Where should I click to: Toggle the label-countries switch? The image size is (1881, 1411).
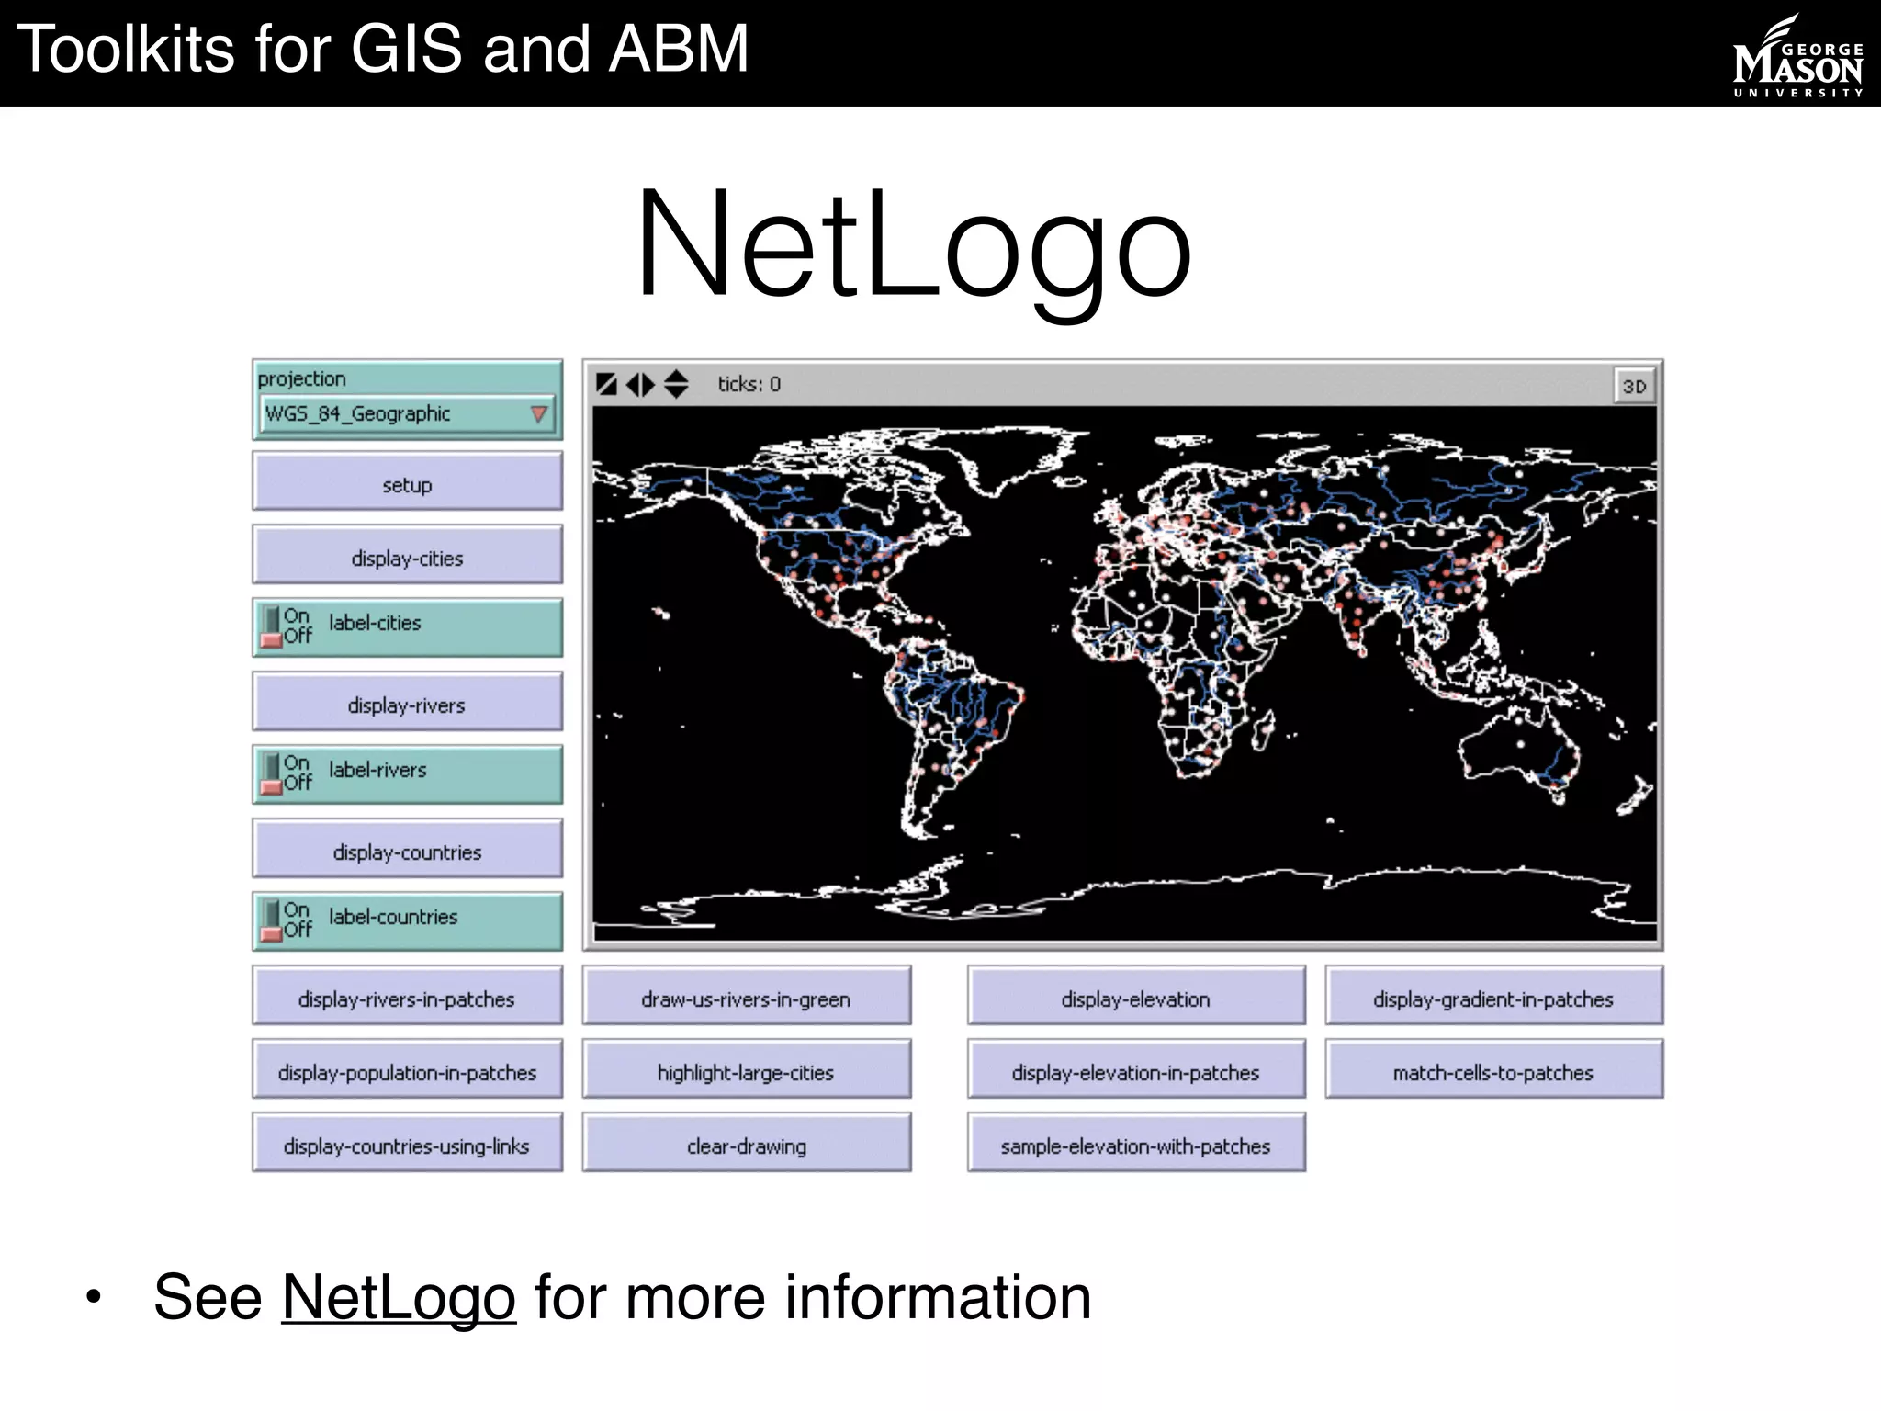(x=272, y=920)
